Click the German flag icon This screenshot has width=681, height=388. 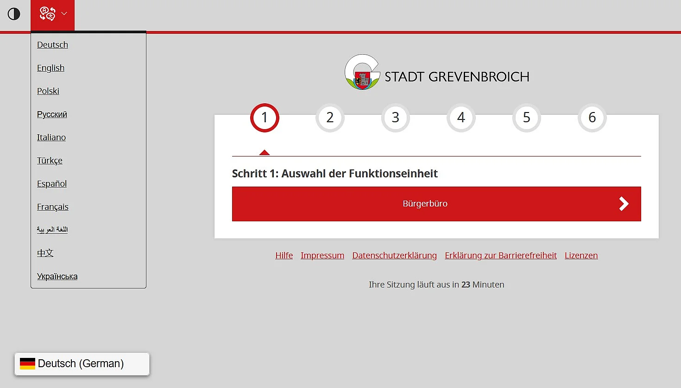(27, 364)
